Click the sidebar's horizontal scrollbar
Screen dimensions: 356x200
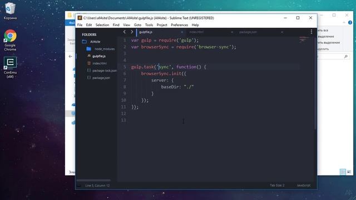[93, 181]
